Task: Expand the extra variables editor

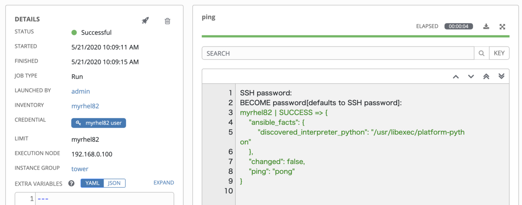Action: pyautogui.click(x=164, y=183)
